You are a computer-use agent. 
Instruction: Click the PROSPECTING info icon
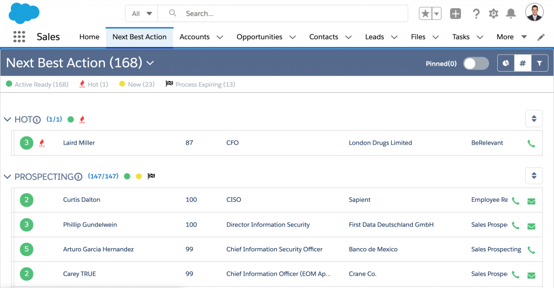[x=78, y=177]
